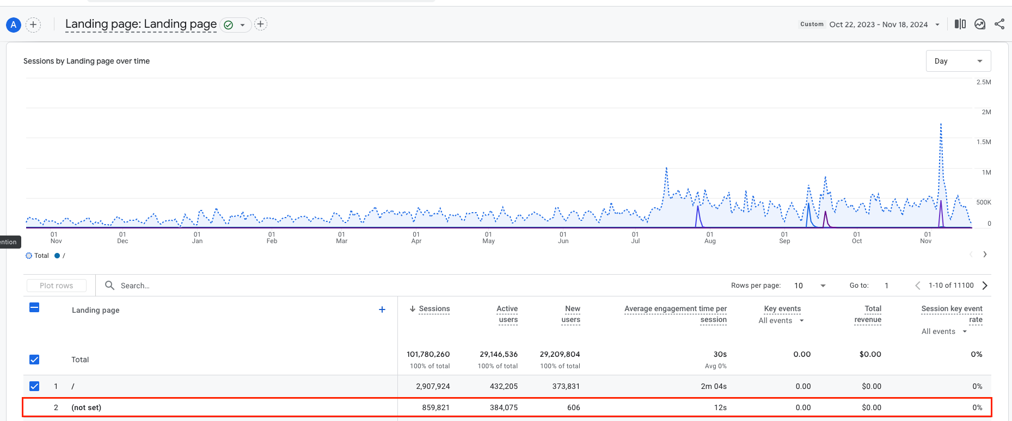Click the '/' landing page cell in row 1
The width and height of the screenshot is (1012, 421).
(73, 386)
